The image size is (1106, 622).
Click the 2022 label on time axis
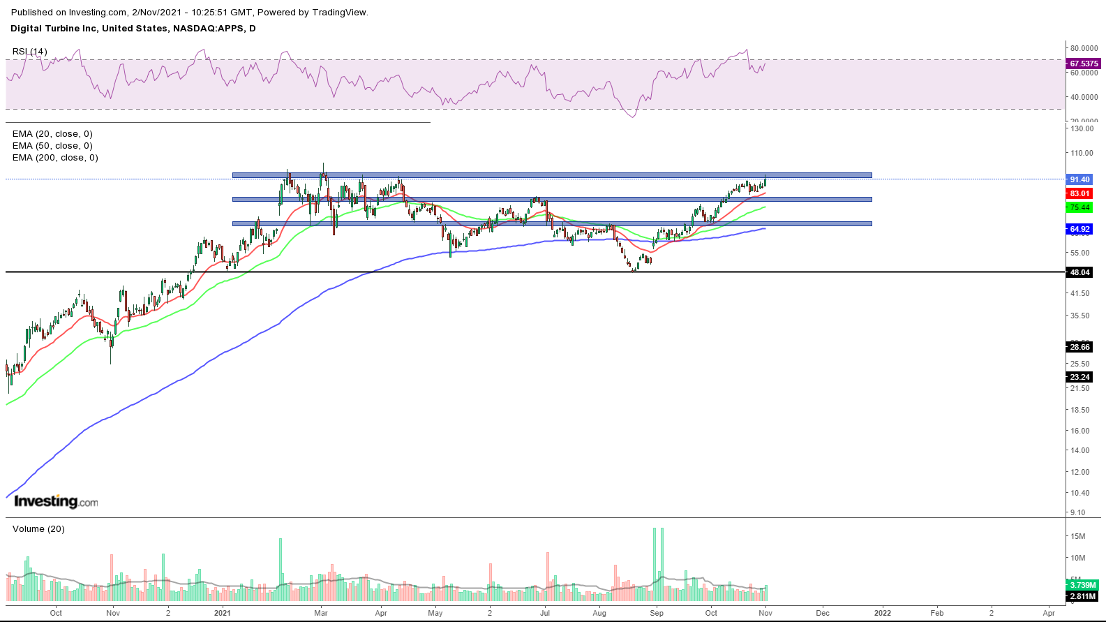(883, 613)
